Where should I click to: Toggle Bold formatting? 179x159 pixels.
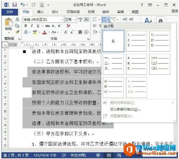coord(26,26)
